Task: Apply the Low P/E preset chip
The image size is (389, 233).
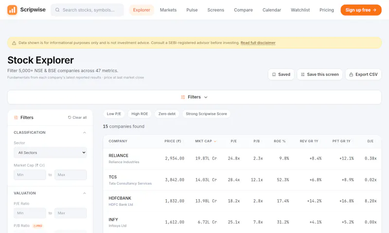Action: [x=114, y=114]
